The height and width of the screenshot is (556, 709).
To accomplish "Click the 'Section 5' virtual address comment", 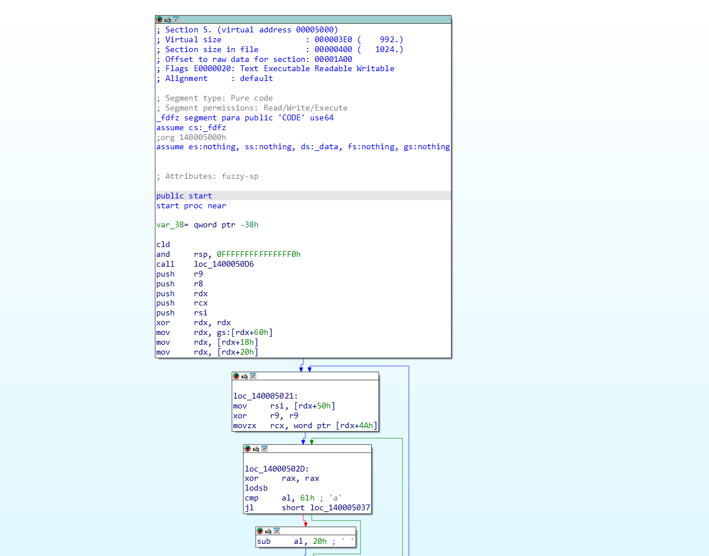I will (247, 30).
